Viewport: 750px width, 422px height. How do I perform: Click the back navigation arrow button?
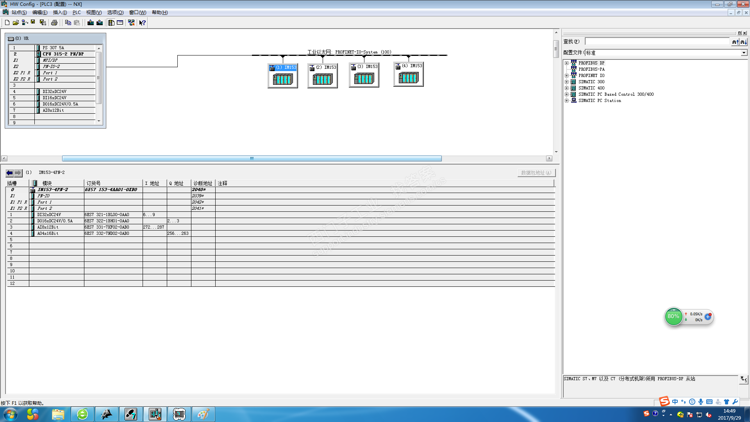pyautogui.click(x=9, y=173)
